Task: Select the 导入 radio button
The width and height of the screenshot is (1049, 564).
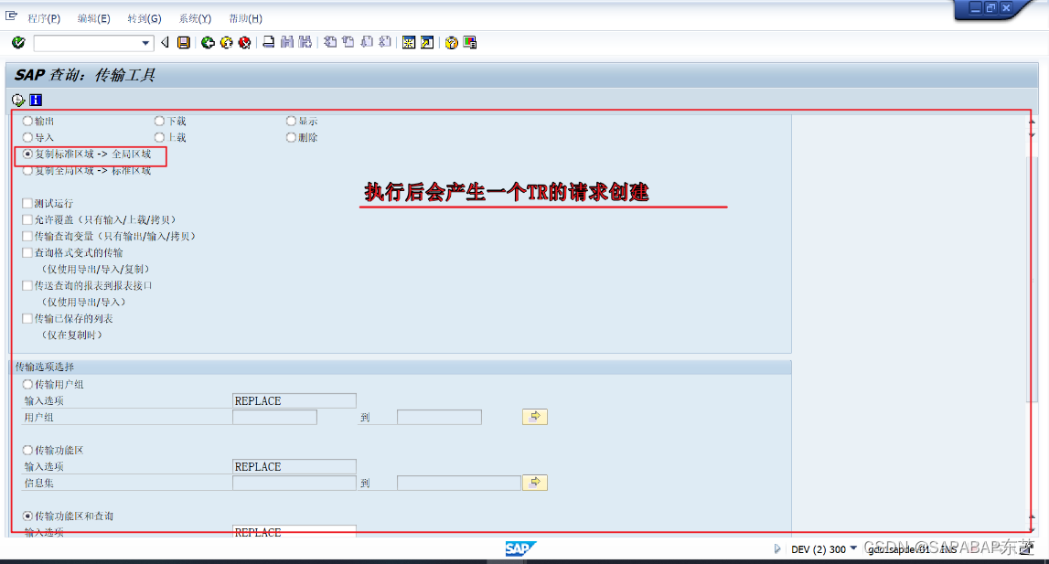Action: (27, 137)
